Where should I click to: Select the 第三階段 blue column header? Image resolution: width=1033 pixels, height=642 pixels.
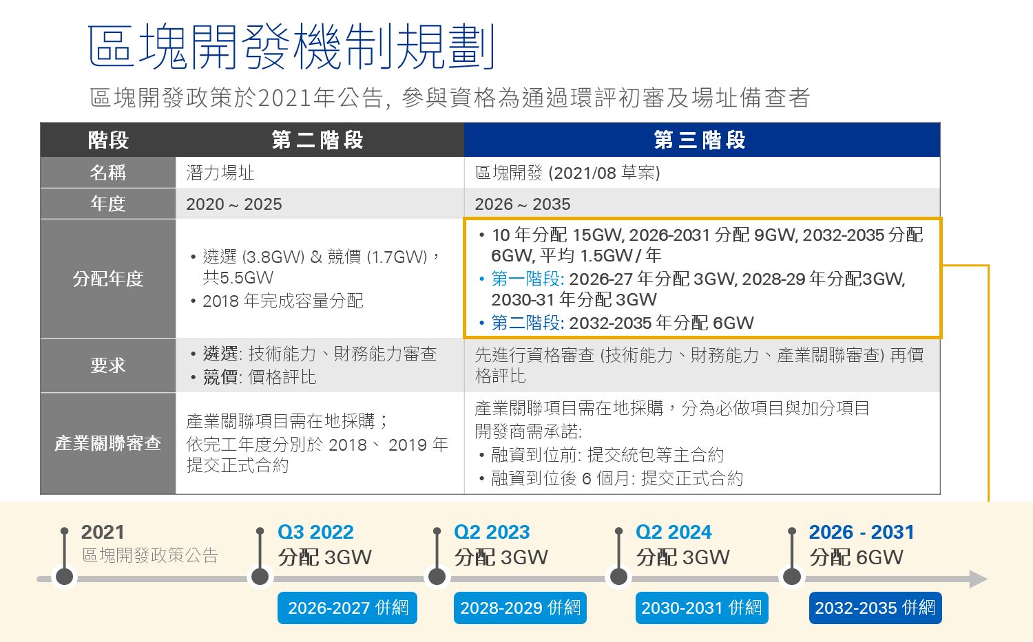(701, 140)
